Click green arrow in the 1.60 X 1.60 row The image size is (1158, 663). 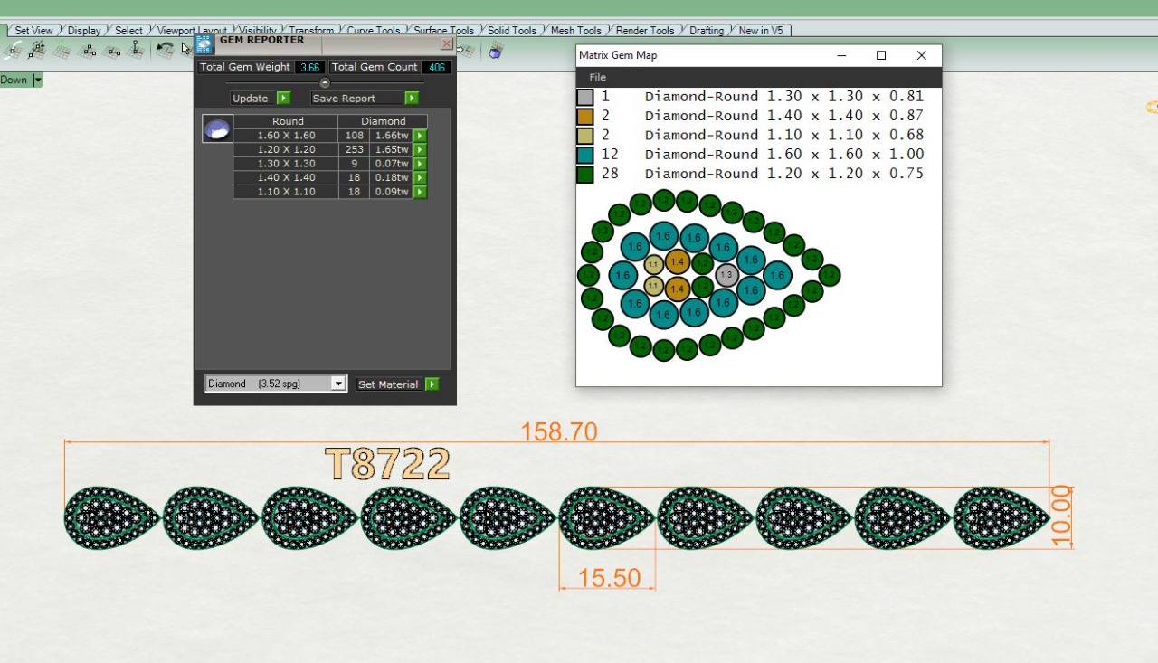tap(420, 136)
